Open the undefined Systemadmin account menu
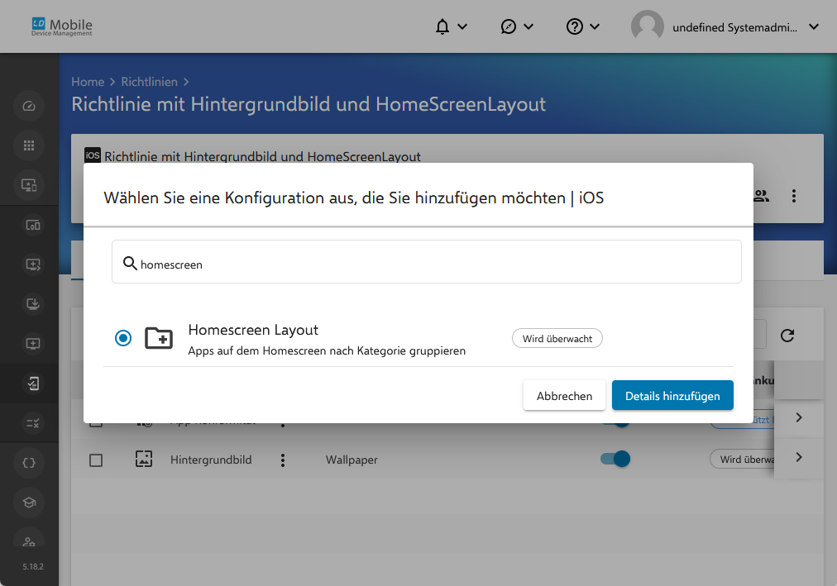The height and width of the screenshot is (586, 837). 734,28
